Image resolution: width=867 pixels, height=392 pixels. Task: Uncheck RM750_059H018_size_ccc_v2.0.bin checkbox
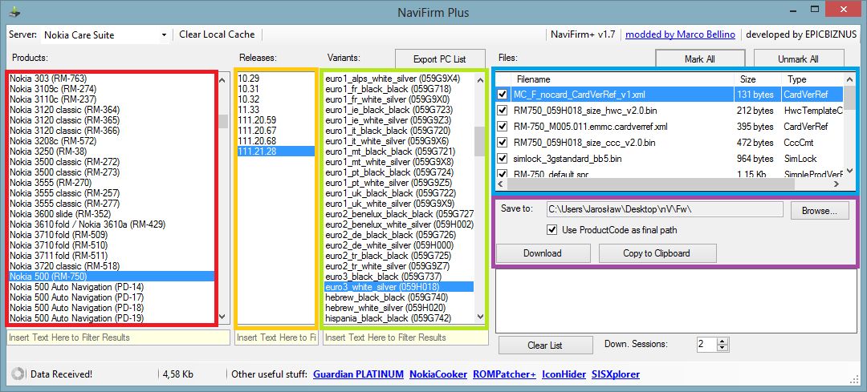tap(502, 143)
